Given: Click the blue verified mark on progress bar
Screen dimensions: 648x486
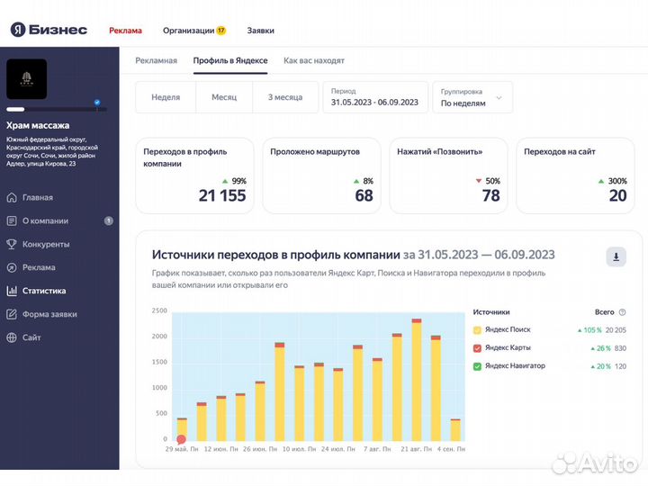Looking at the screenshot, I should coord(97,103).
